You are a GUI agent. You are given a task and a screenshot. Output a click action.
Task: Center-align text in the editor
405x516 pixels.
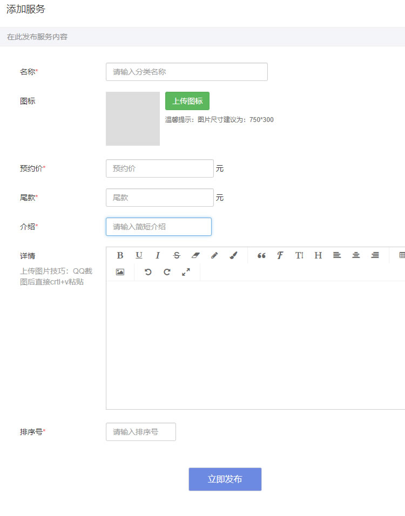(x=356, y=255)
